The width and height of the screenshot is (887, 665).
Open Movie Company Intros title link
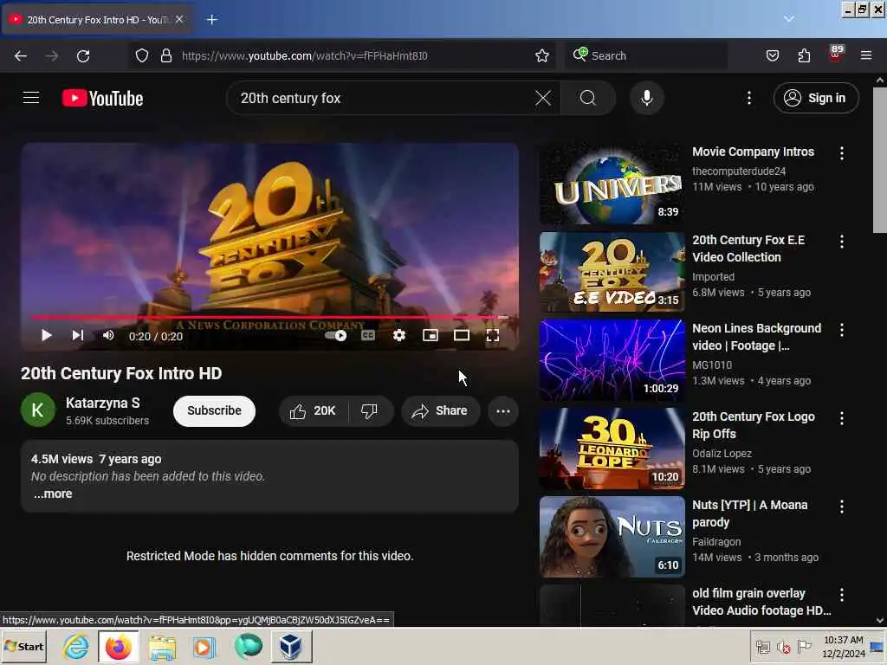[x=753, y=152]
